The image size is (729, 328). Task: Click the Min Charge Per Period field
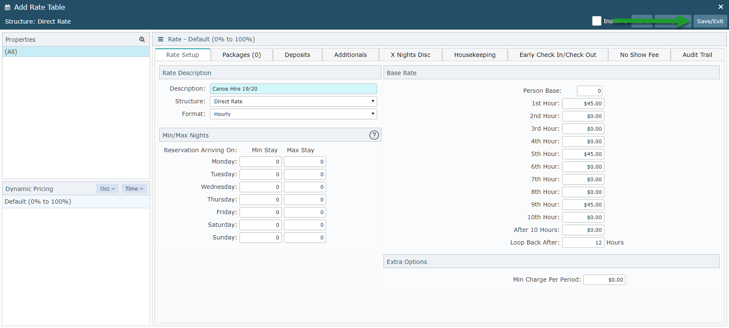pyautogui.click(x=604, y=280)
